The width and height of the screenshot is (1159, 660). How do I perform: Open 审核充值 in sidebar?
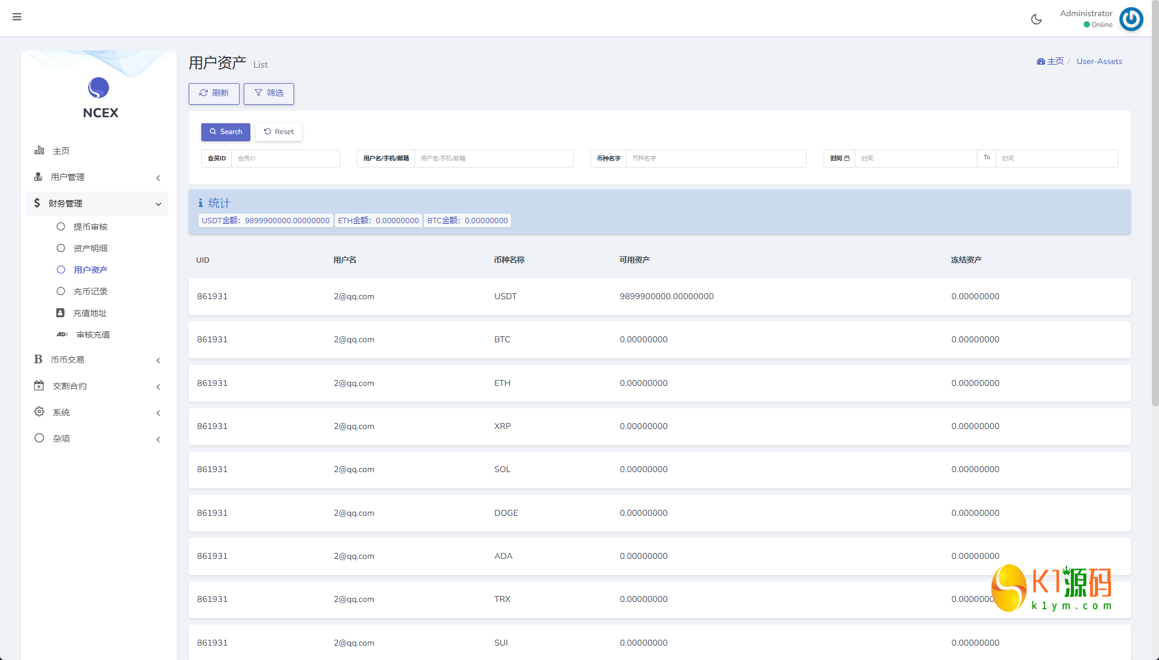pyautogui.click(x=93, y=334)
